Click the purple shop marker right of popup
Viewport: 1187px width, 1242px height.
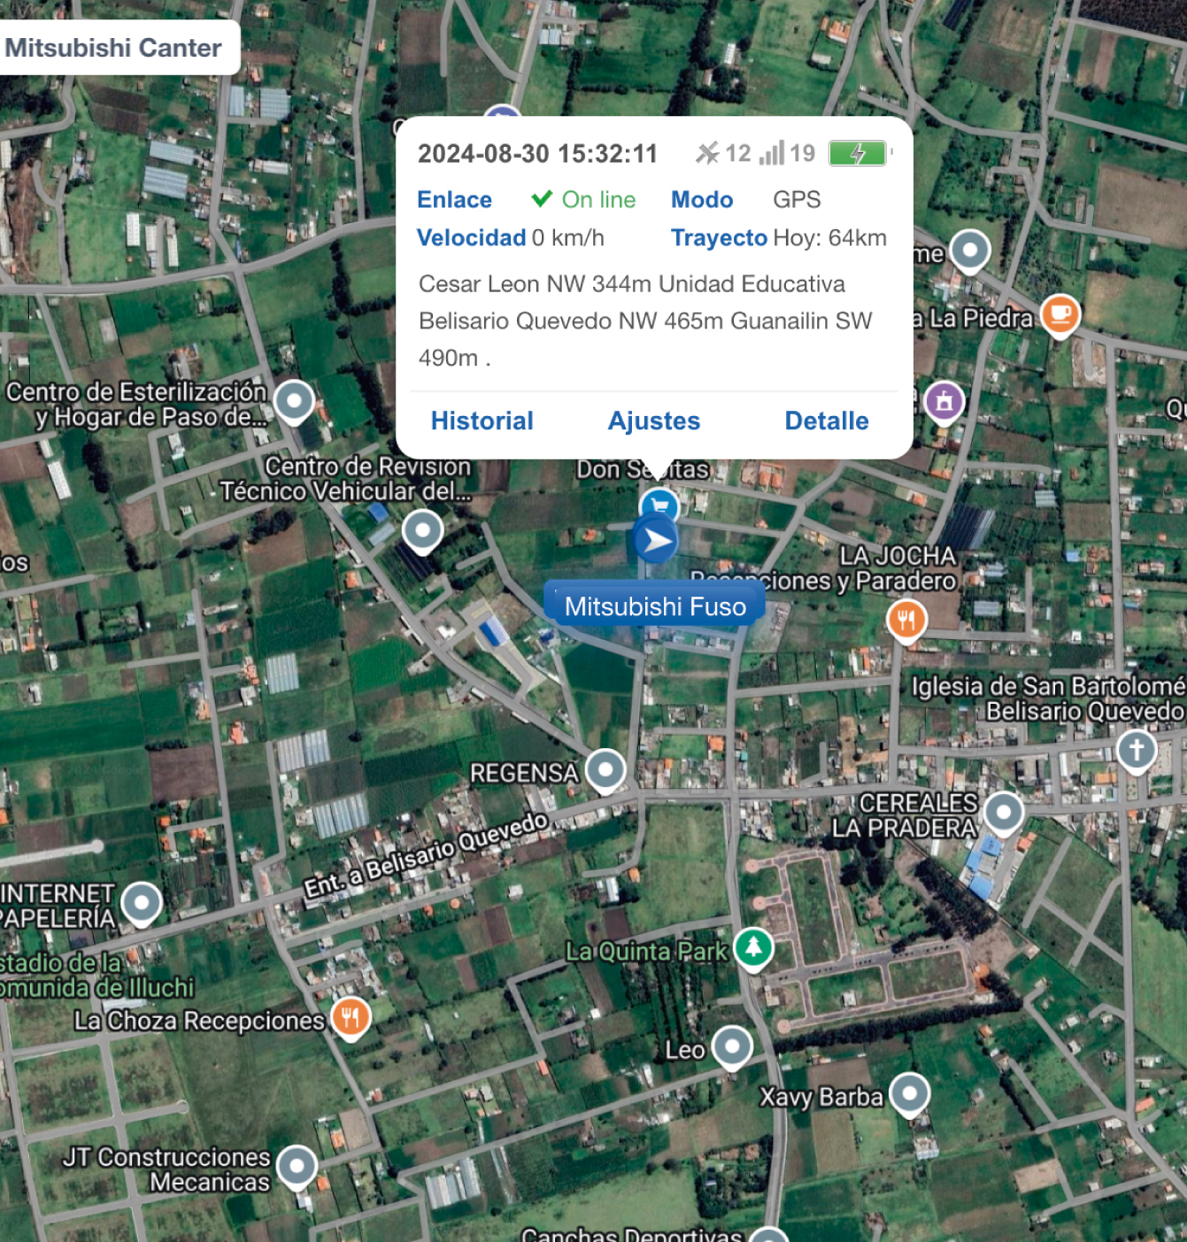(x=944, y=402)
